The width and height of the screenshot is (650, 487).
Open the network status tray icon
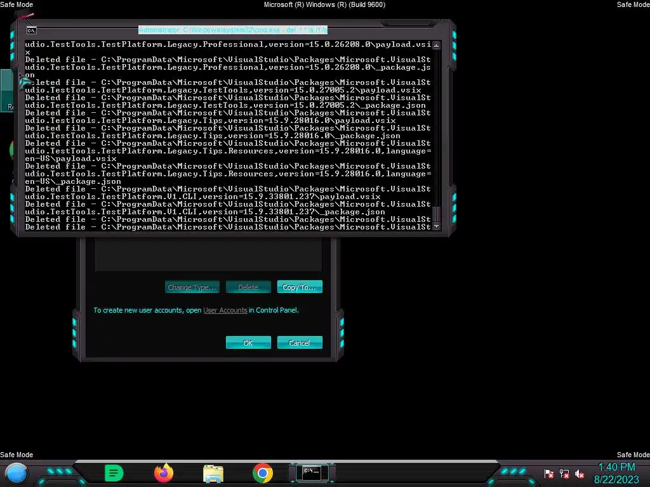[x=564, y=474]
